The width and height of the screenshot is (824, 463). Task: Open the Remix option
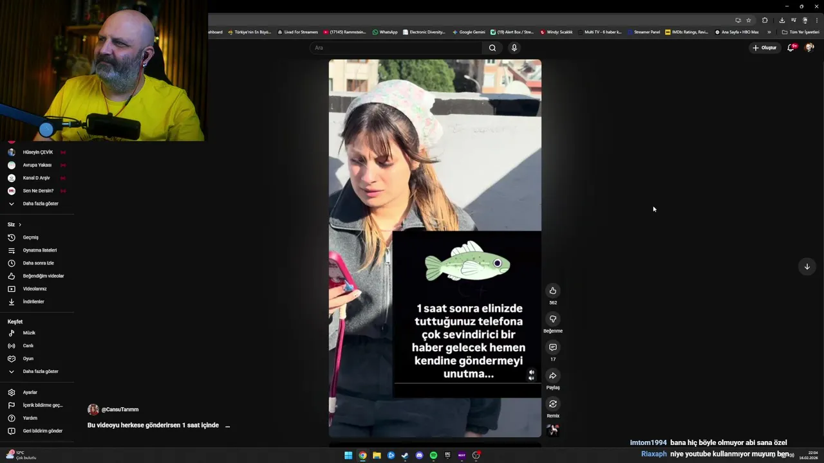pos(552,404)
